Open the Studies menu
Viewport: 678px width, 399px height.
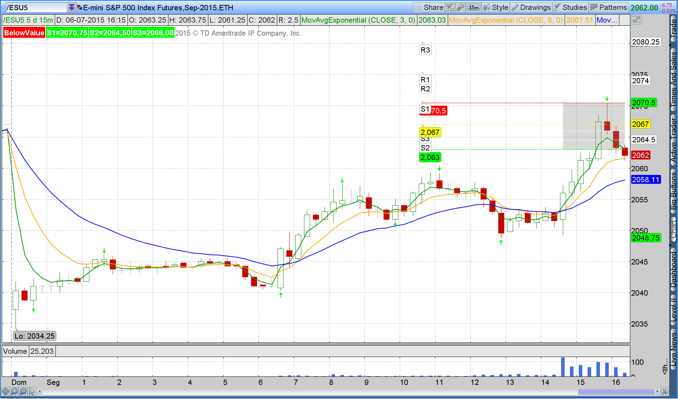pyautogui.click(x=570, y=7)
